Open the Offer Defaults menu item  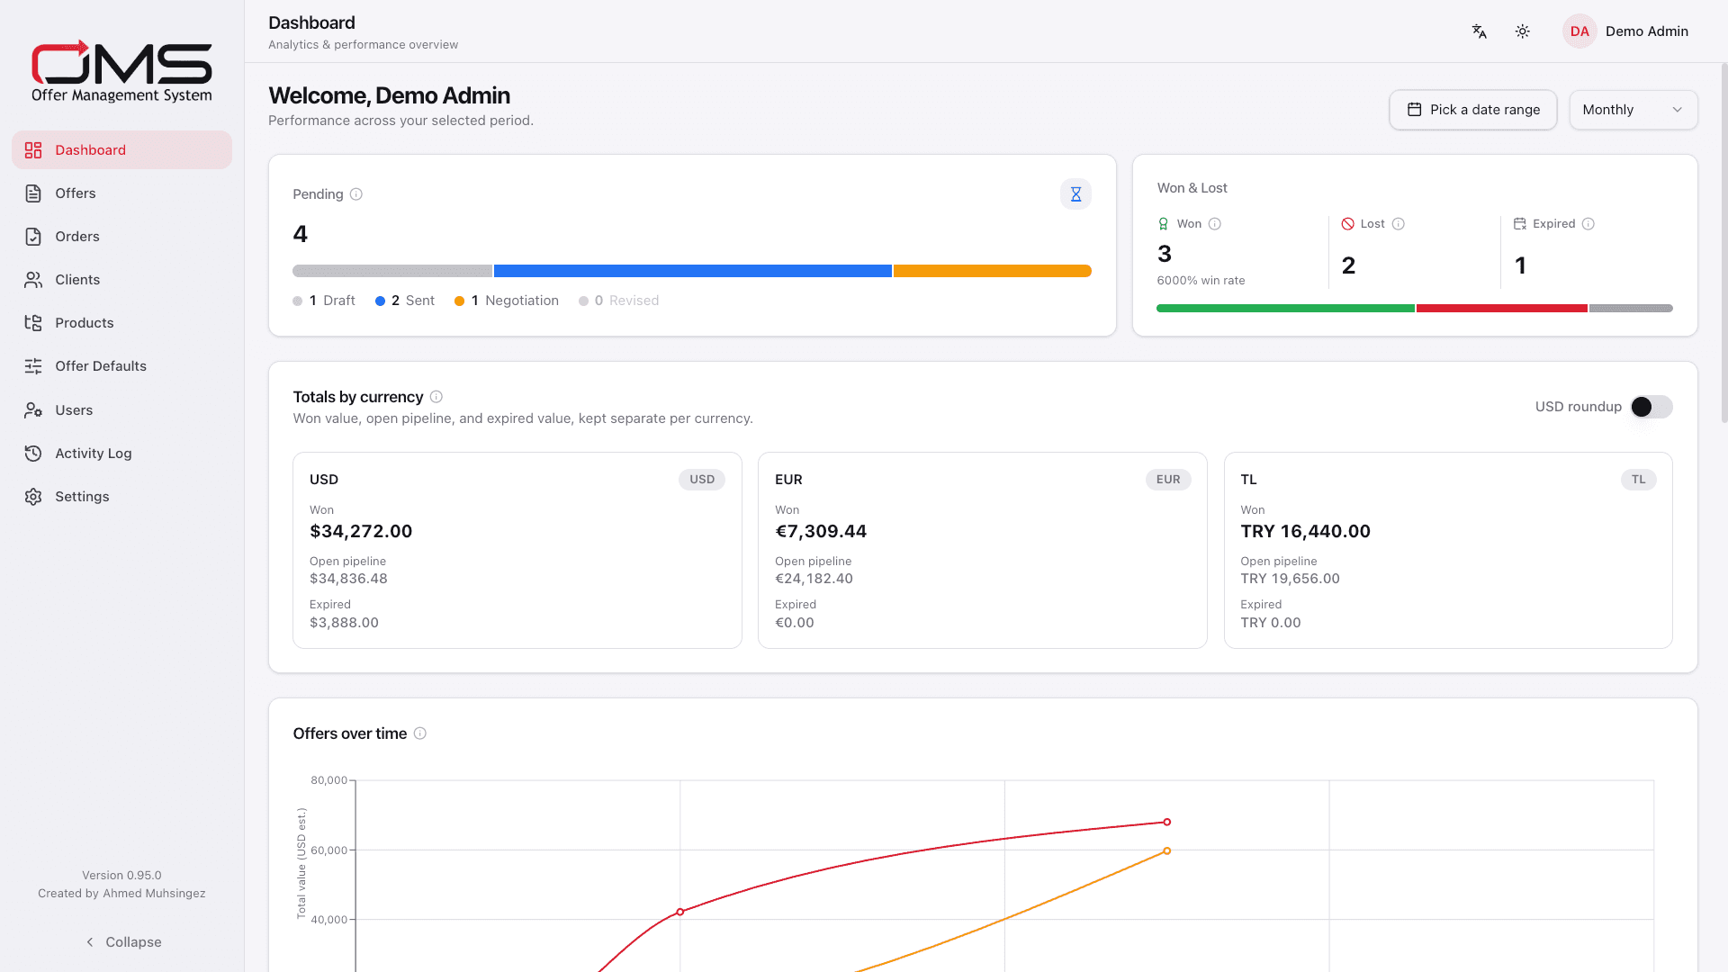(x=121, y=366)
